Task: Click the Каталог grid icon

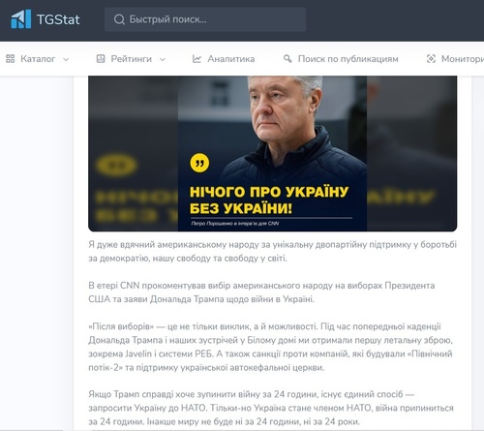Action: 11,59
